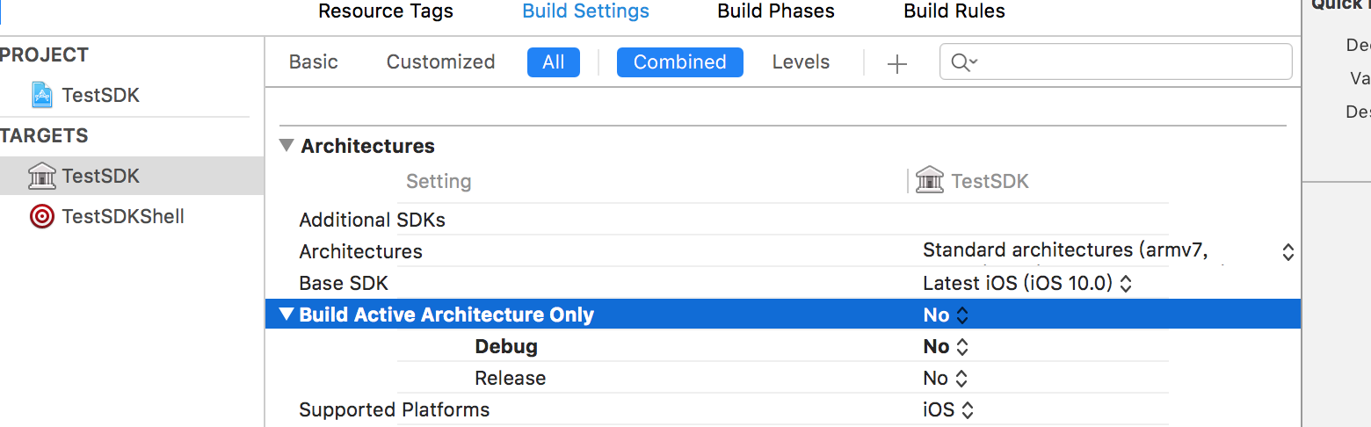Click the TestSDKShell red target icon
The height and width of the screenshot is (427, 1371).
41,216
